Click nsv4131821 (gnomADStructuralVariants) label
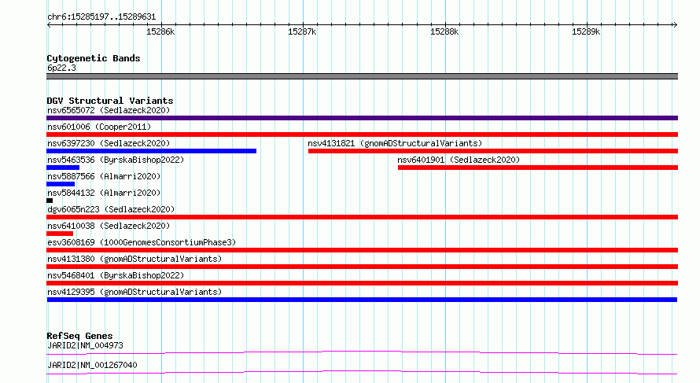 [x=395, y=143]
